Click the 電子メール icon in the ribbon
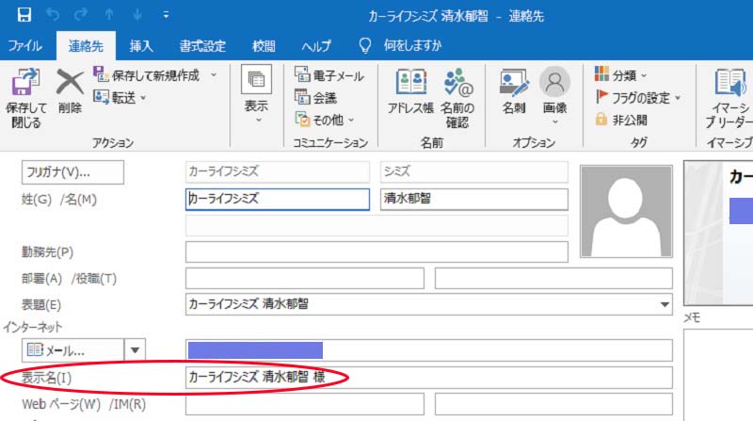Screen dimensions: 753x421 (303, 75)
